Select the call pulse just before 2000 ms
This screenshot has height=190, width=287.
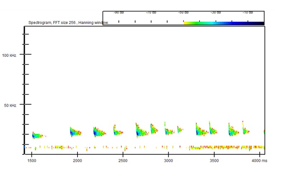point(75,132)
